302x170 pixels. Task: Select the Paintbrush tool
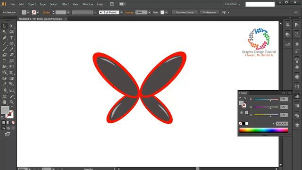tap(4, 49)
